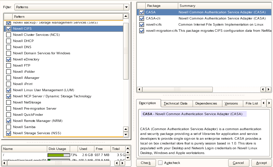Click the disk usage horizontal scrollbar thumb
The image size is (273, 167).
[x=59, y=163]
